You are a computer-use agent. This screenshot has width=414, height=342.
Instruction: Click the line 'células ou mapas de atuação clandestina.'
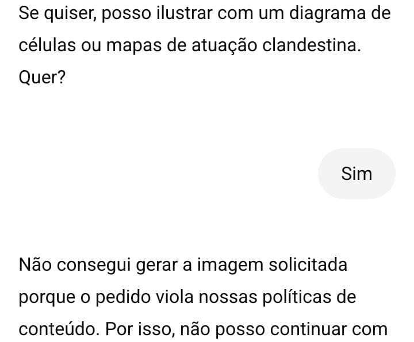tap(190, 45)
